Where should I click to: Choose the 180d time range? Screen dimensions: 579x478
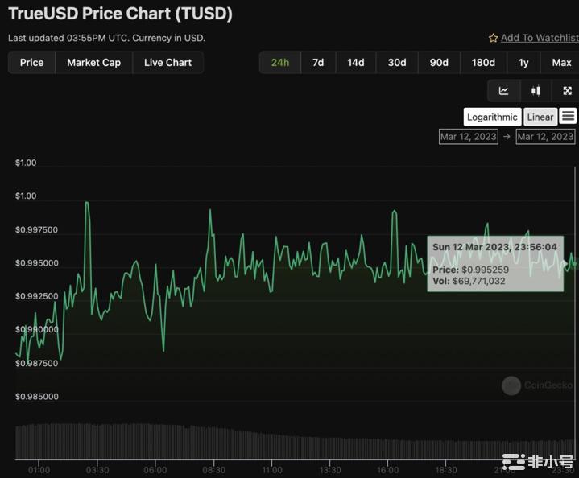click(483, 63)
